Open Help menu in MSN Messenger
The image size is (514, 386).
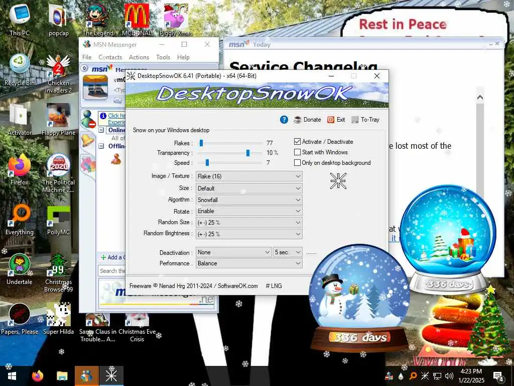[x=183, y=57]
